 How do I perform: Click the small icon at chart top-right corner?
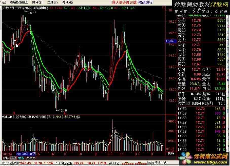[164, 8]
